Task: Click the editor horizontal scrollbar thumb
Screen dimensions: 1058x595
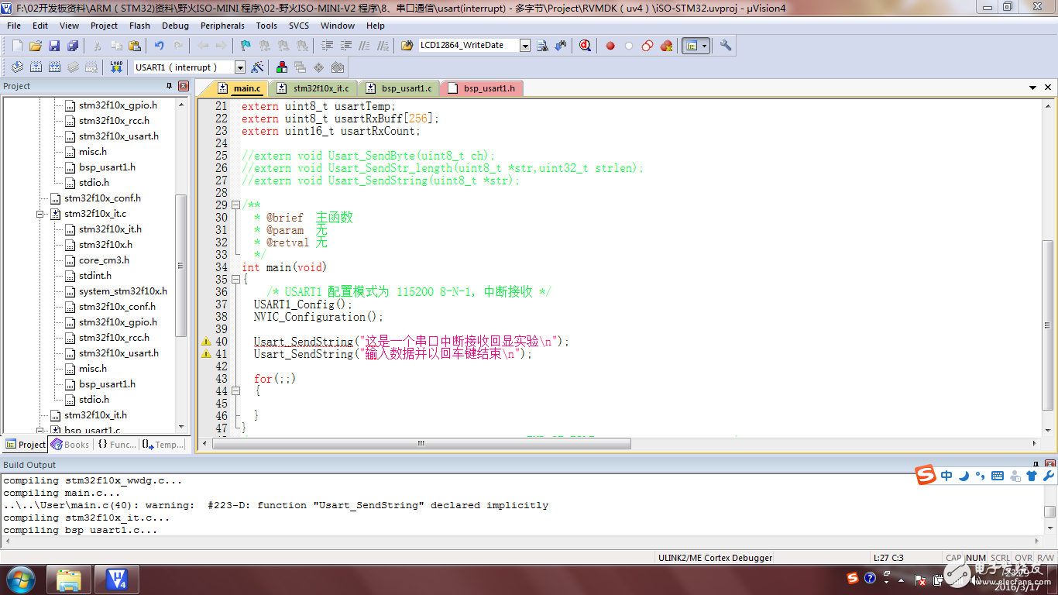Action: point(421,444)
